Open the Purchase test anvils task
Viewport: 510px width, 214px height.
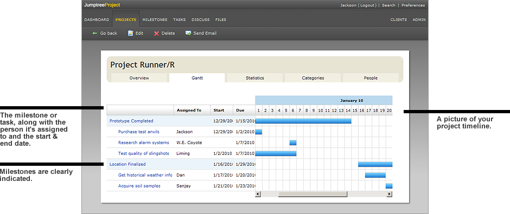(x=138, y=132)
